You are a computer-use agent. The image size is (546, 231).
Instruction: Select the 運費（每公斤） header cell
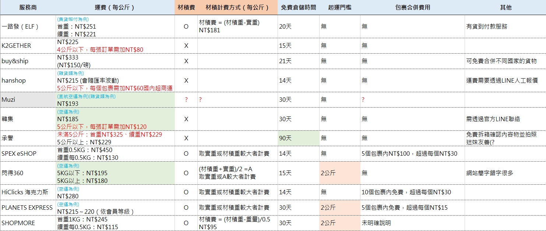(x=115, y=7)
